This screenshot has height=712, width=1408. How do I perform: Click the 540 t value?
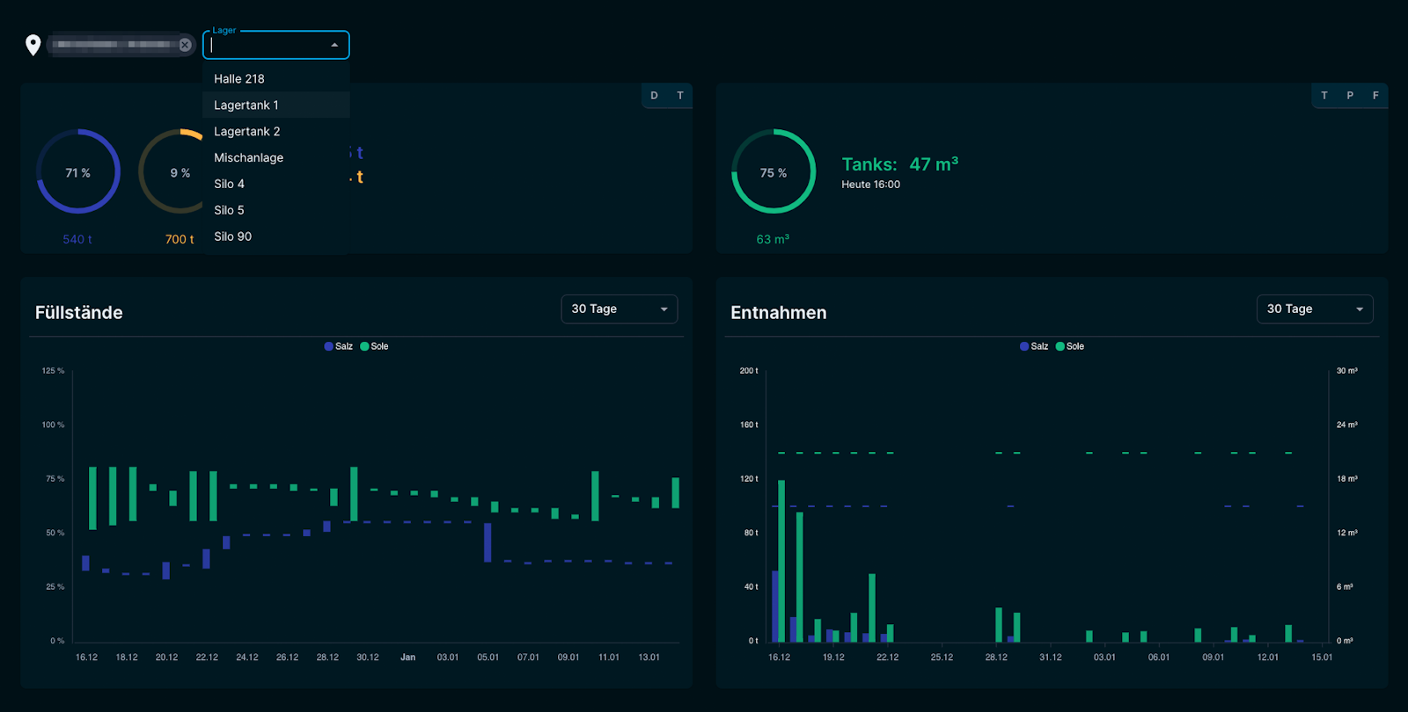click(x=77, y=239)
